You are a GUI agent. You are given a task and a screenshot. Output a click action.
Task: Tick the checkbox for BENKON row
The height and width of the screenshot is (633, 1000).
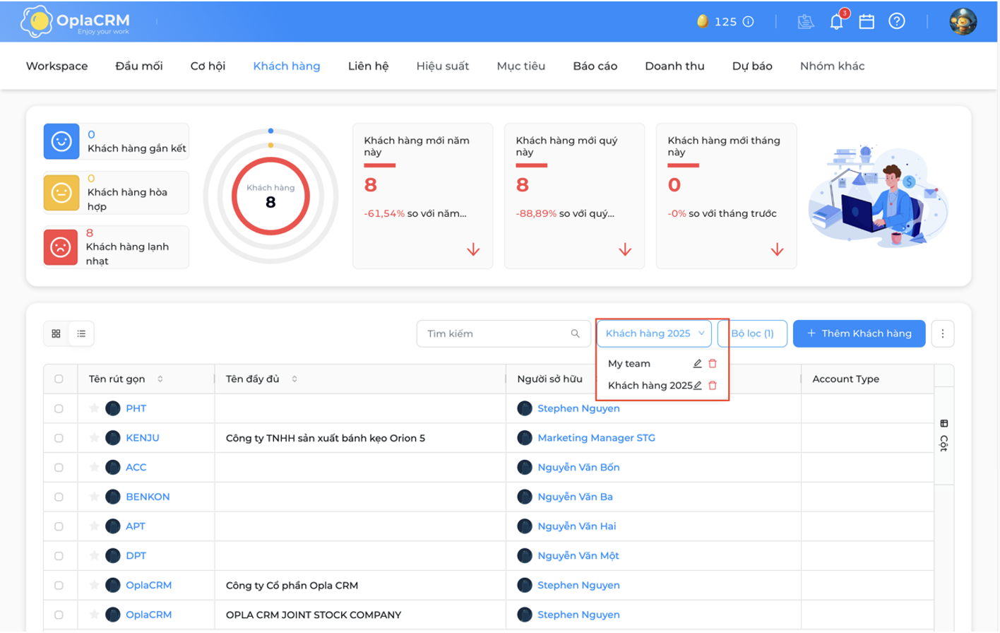tap(59, 497)
